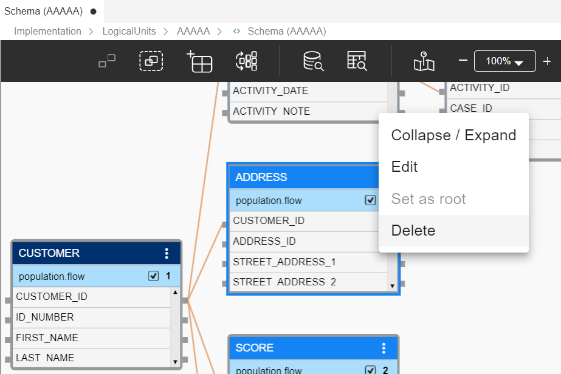
Task: Open the CUSTOMER table three-dot menu
Action: (x=167, y=253)
